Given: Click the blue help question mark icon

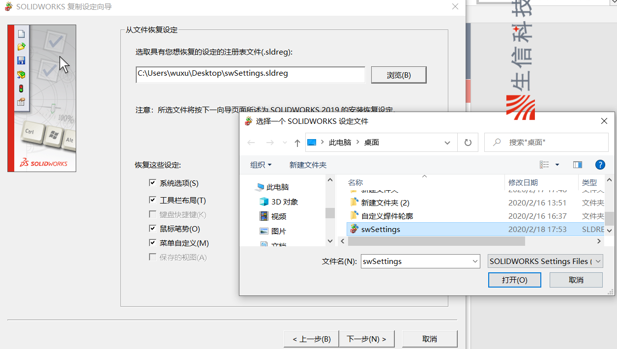Looking at the screenshot, I should pyautogui.click(x=600, y=165).
